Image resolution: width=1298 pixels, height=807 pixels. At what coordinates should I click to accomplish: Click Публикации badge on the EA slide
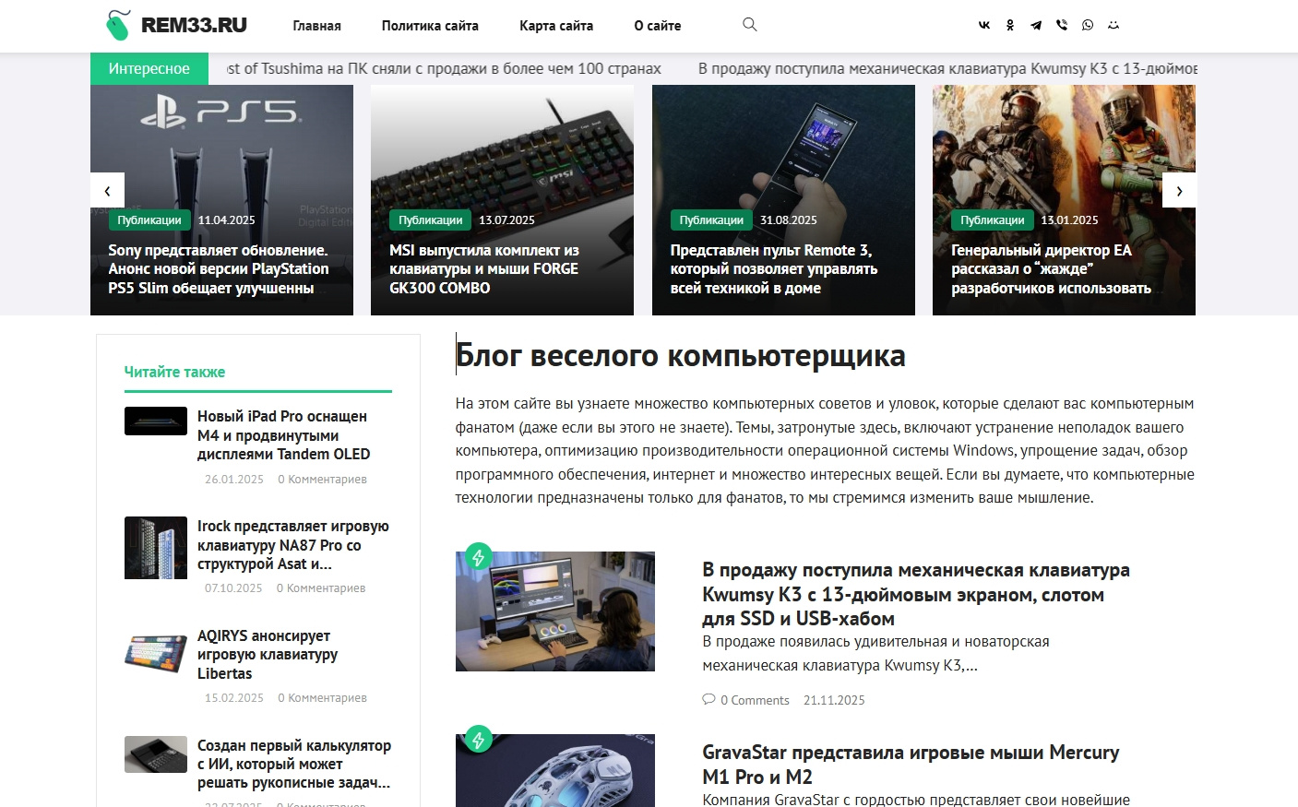pos(993,220)
